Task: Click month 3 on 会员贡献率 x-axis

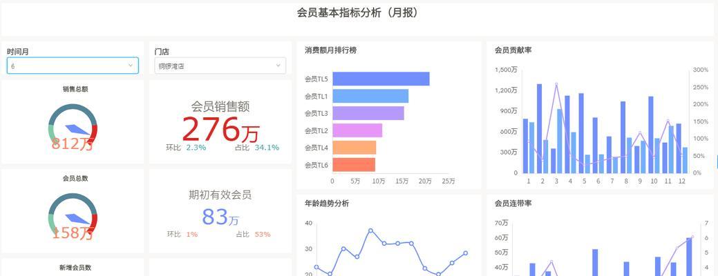Action: pyautogui.click(x=556, y=181)
